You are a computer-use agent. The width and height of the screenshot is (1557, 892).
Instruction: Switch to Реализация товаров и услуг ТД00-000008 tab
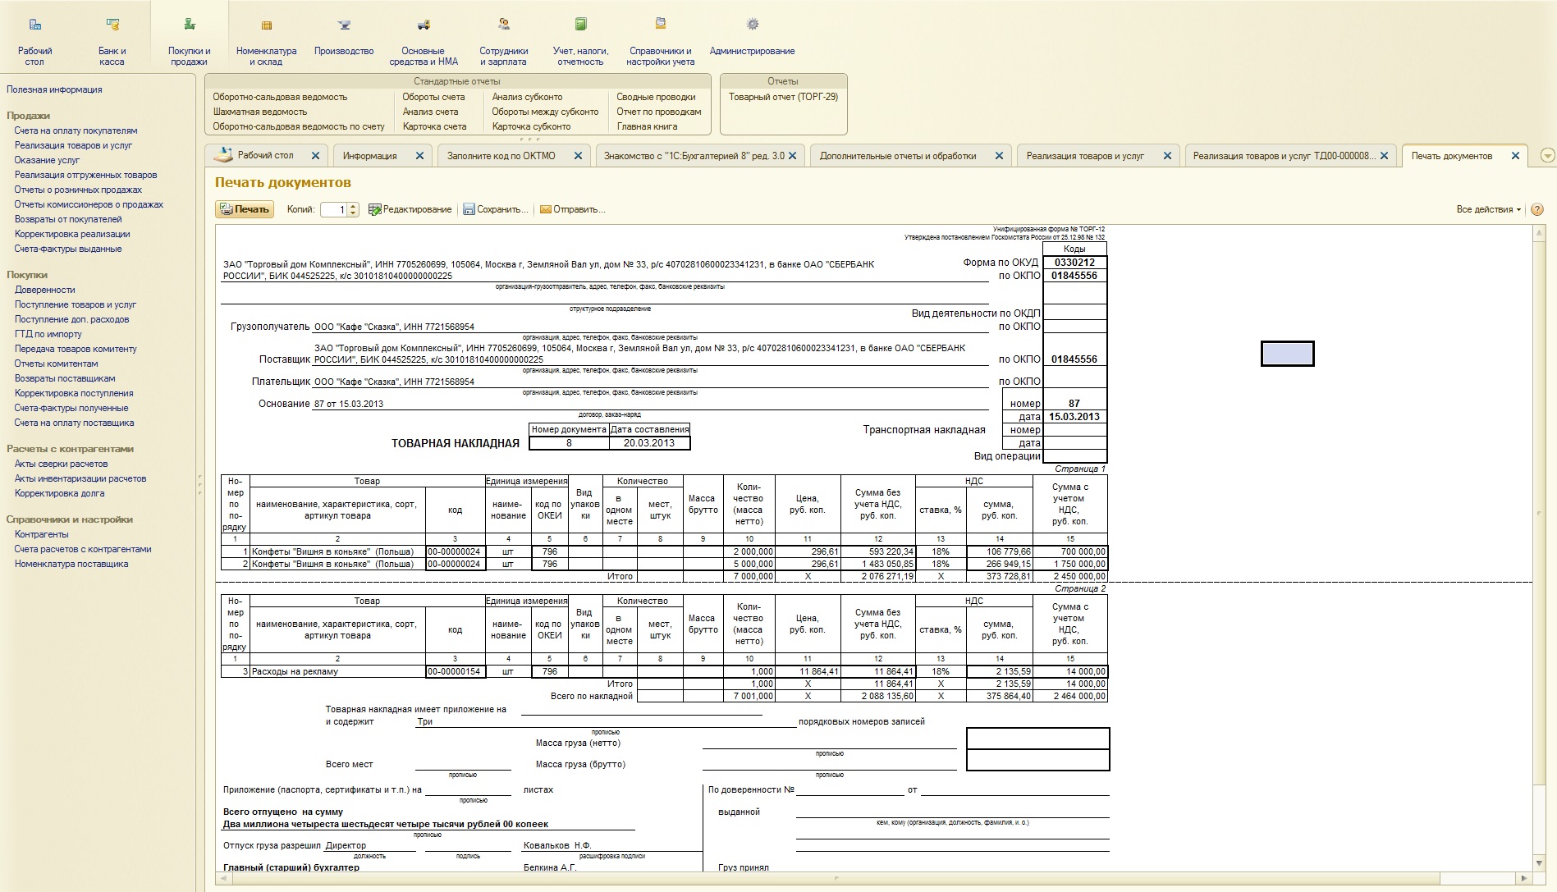(1285, 156)
